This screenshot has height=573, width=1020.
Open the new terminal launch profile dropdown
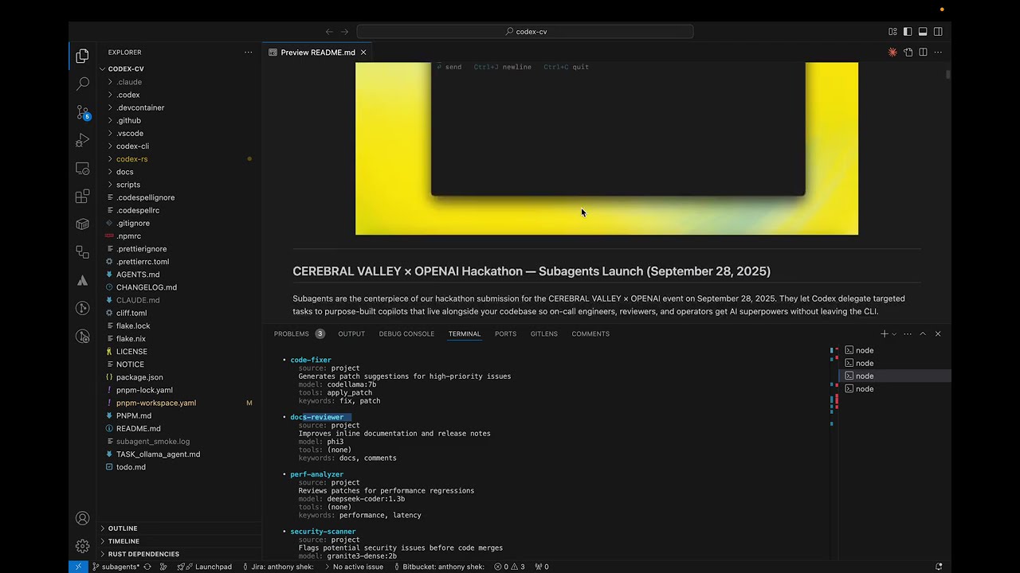894,334
